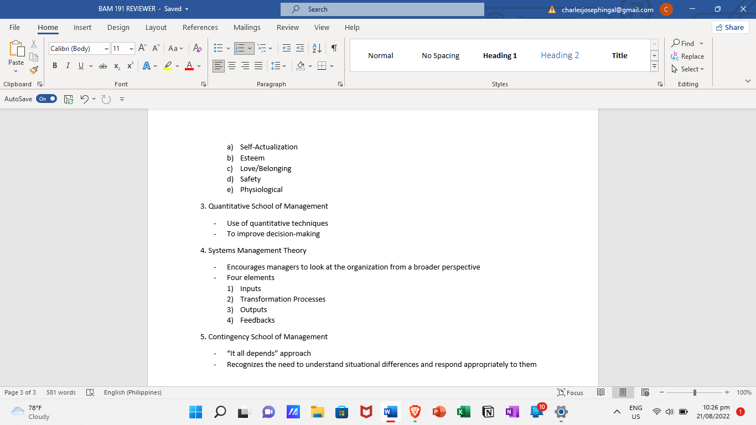
Task: Open Read Mode view in status bar
Action: pos(601,392)
